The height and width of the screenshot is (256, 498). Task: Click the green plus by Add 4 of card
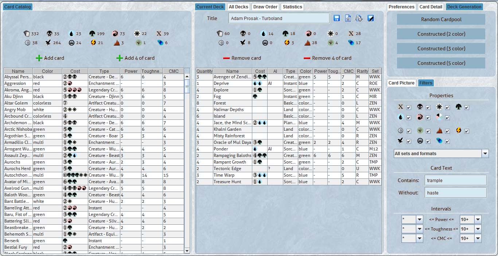pos(120,58)
